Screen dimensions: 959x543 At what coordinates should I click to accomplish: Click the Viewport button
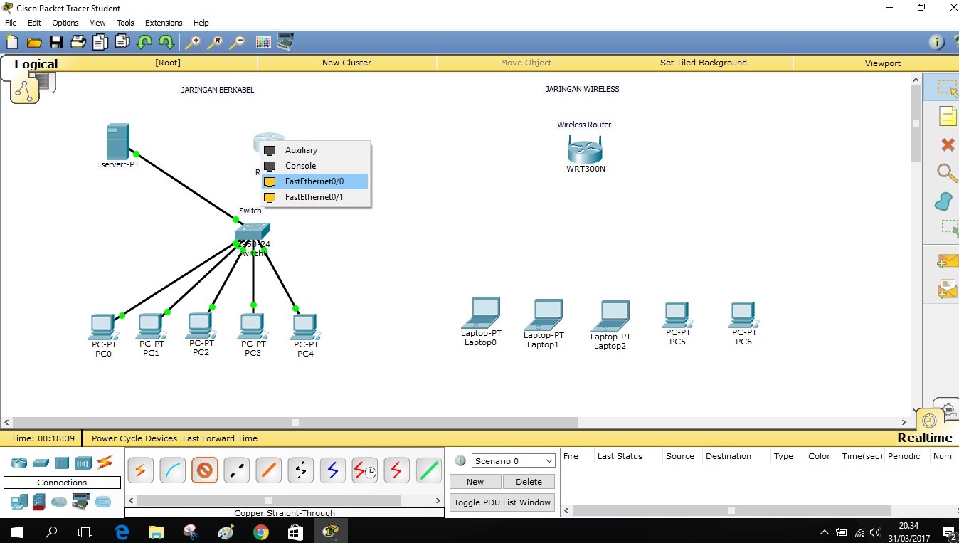tap(883, 63)
